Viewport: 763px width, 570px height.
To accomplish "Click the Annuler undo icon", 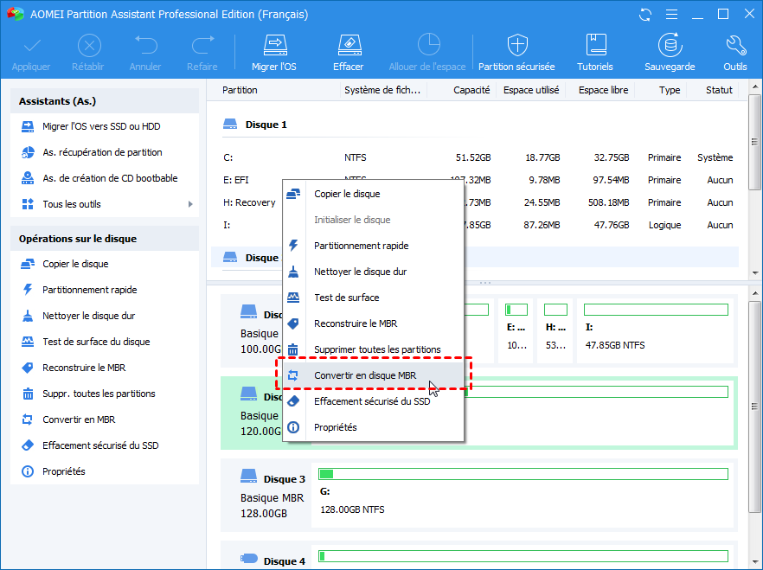I will click(145, 50).
